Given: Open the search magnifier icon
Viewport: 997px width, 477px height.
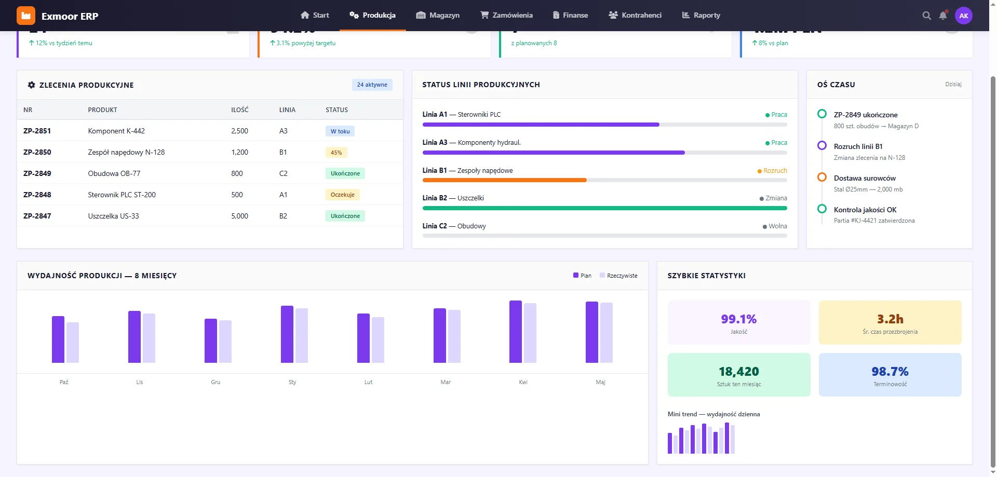Looking at the screenshot, I should pyautogui.click(x=926, y=16).
